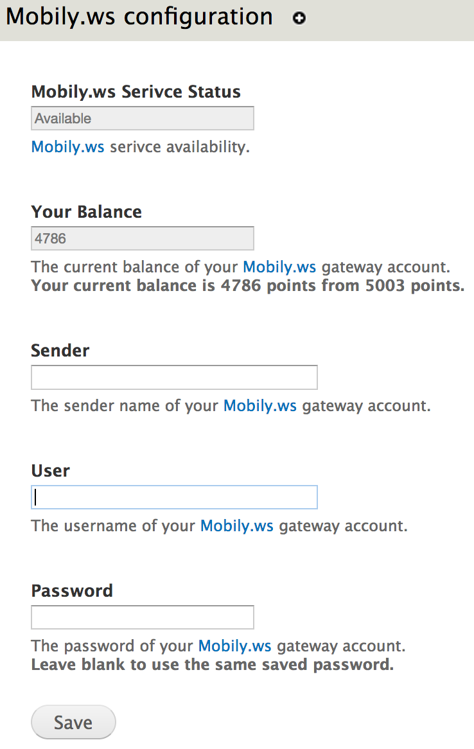This screenshot has height=749, width=474.
Task: Focus the Password input field
Action: point(142,617)
